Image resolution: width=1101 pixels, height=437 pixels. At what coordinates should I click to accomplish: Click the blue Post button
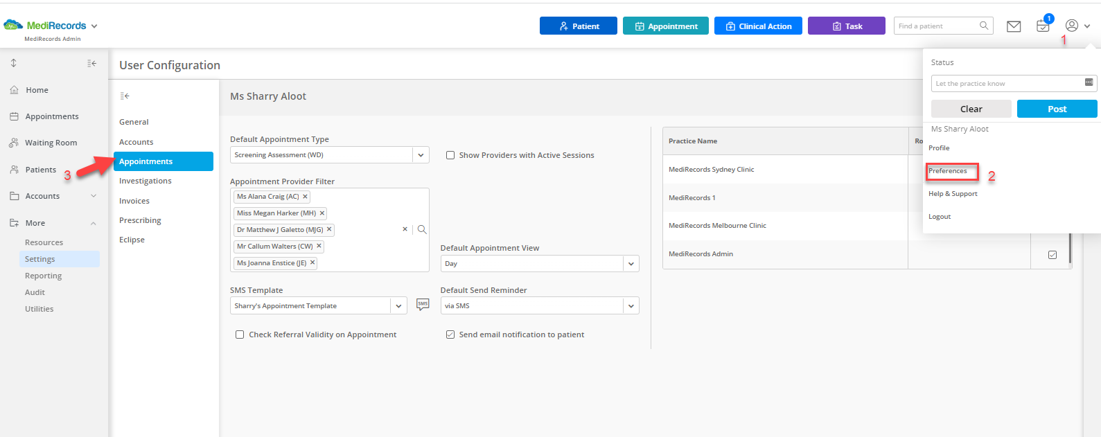(1057, 109)
